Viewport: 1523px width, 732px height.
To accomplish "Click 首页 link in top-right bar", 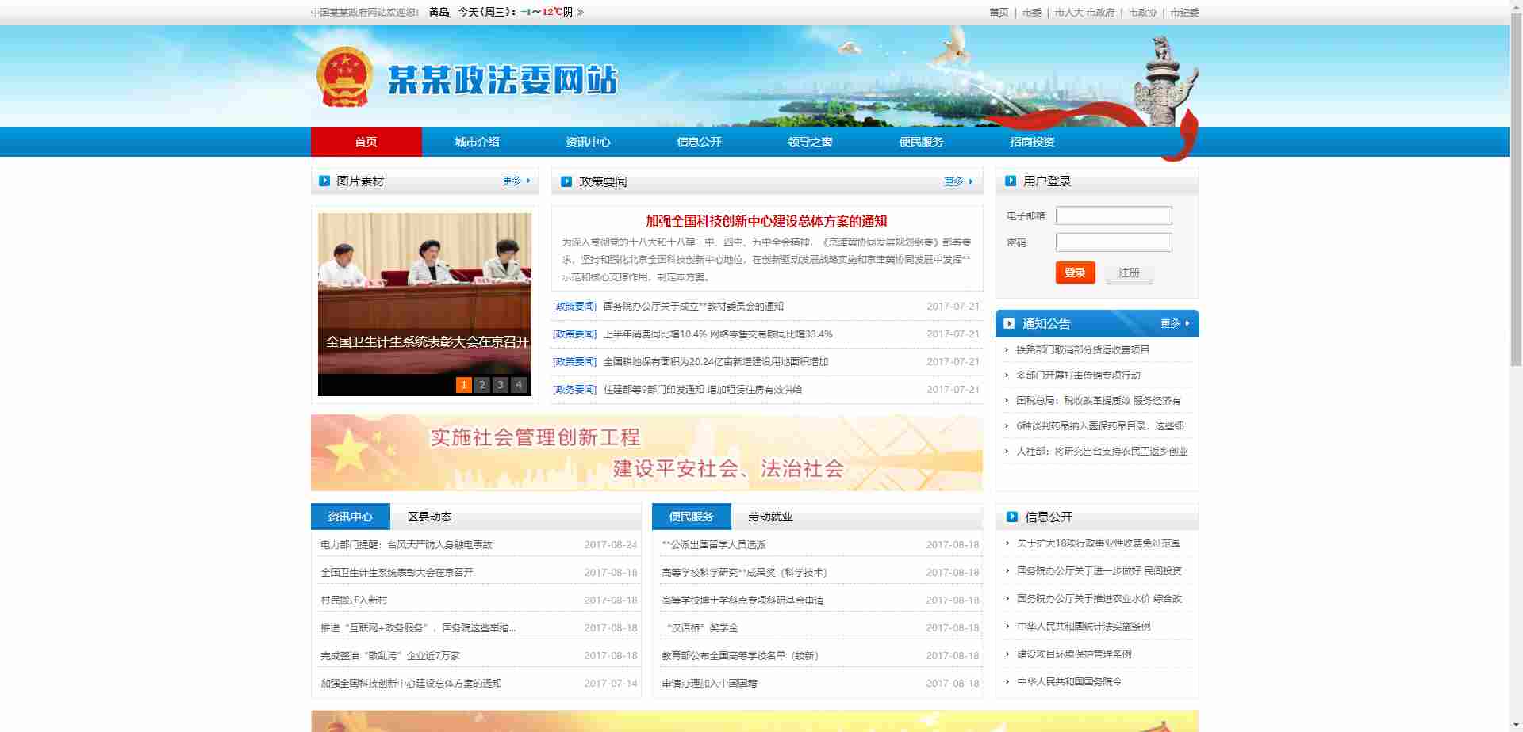I will coord(999,12).
